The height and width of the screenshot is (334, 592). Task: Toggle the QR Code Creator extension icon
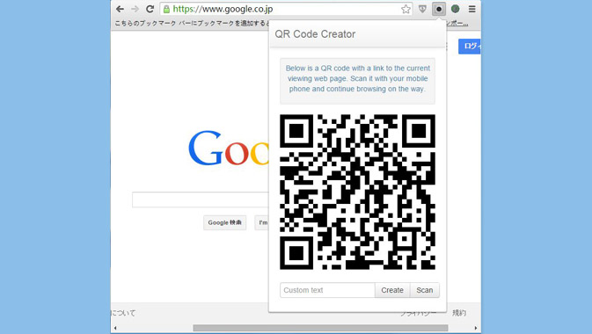[x=439, y=9]
